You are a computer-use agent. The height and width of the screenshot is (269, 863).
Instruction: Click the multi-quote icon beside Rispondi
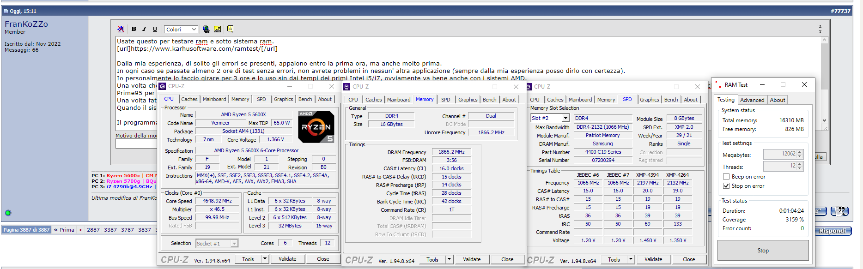(x=839, y=211)
